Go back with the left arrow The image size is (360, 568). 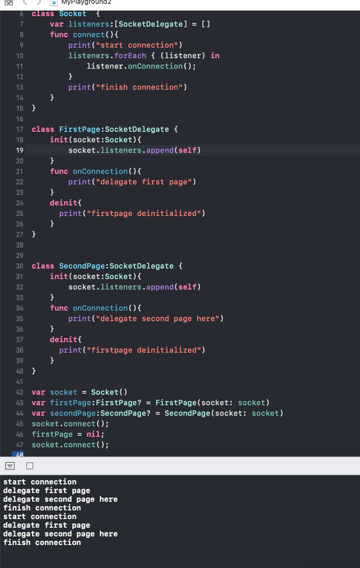(x=25, y=2)
